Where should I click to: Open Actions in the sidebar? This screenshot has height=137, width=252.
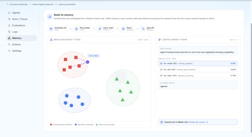coord(22,44)
